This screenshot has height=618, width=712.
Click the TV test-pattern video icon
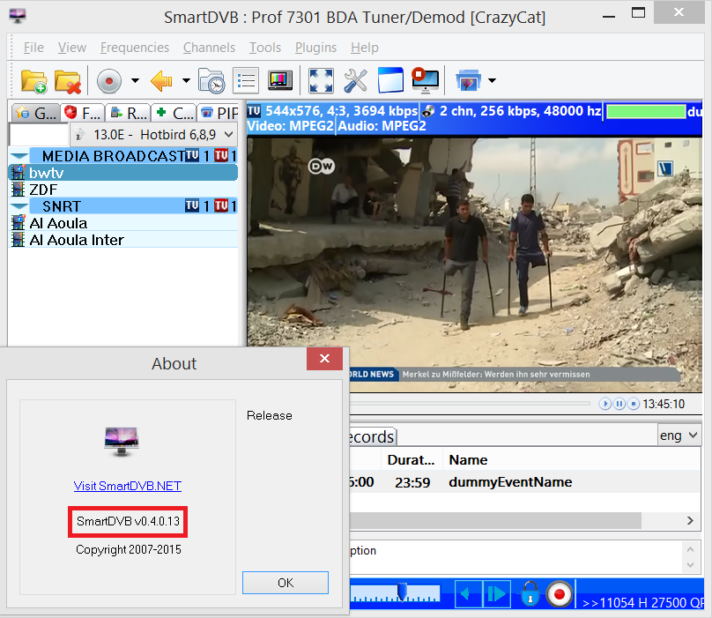pyautogui.click(x=279, y=80)
